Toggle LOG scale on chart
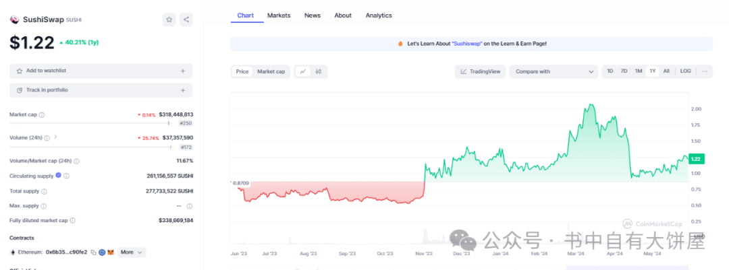 coord(685,71)
